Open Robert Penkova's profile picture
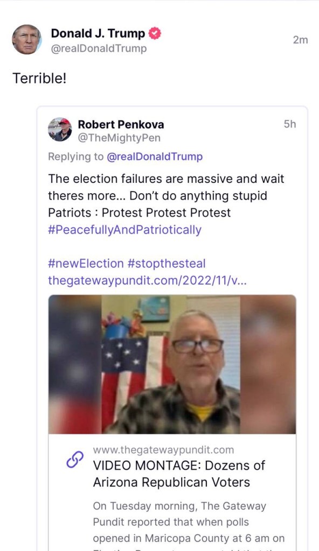 (60, 129)
